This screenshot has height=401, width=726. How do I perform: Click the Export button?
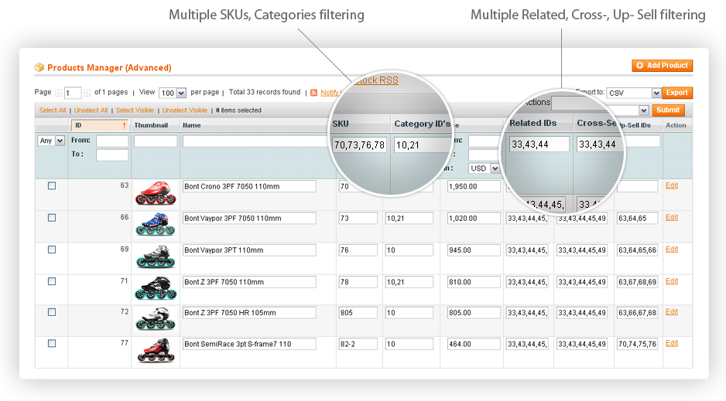pyautogui.click(x=677, y=93)
